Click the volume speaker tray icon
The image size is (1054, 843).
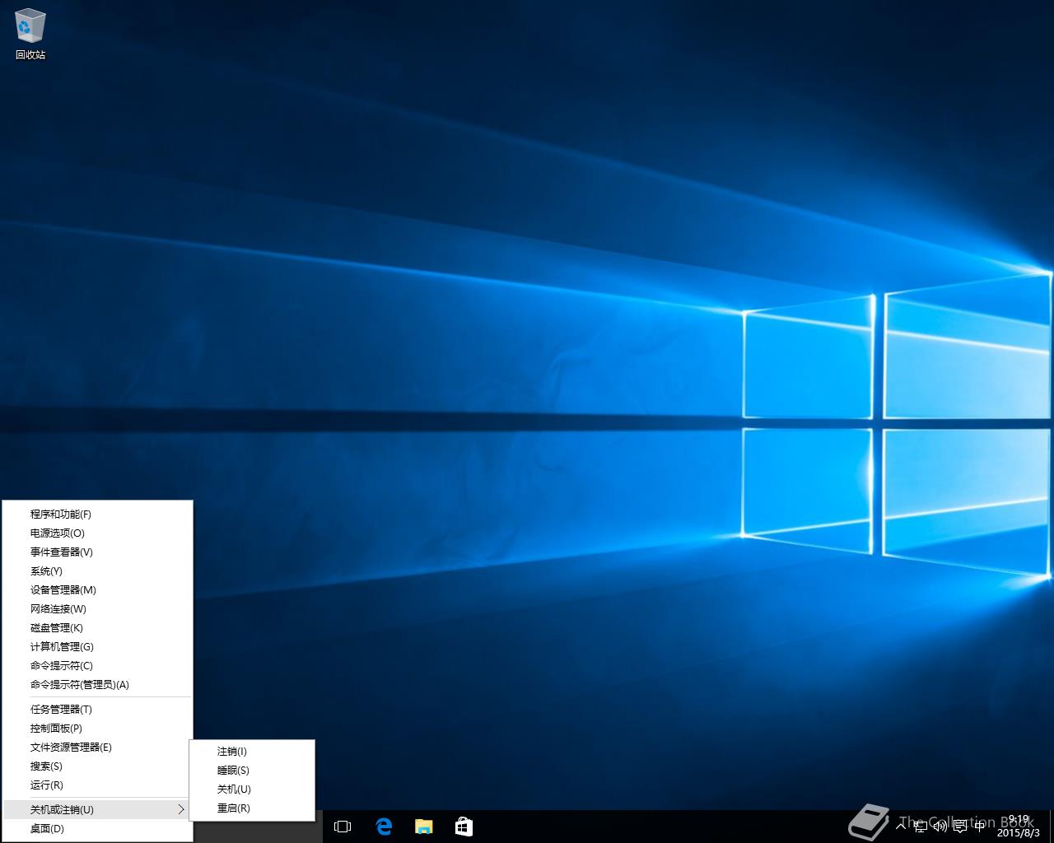tap(940, 827)
